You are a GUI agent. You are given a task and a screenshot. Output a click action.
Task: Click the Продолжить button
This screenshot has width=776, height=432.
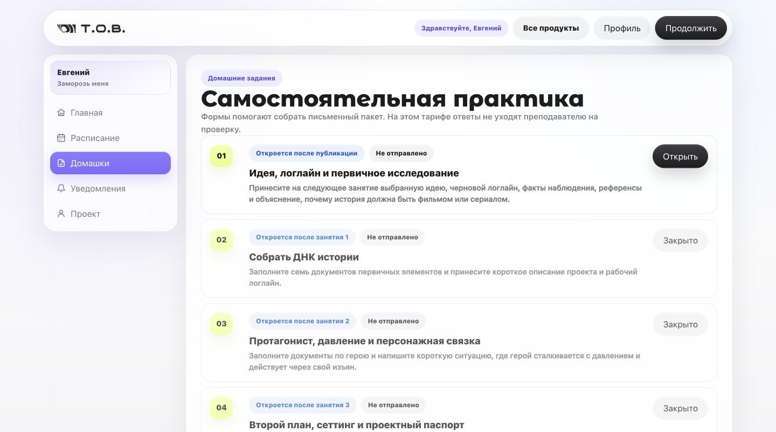(x=691, y=28)
